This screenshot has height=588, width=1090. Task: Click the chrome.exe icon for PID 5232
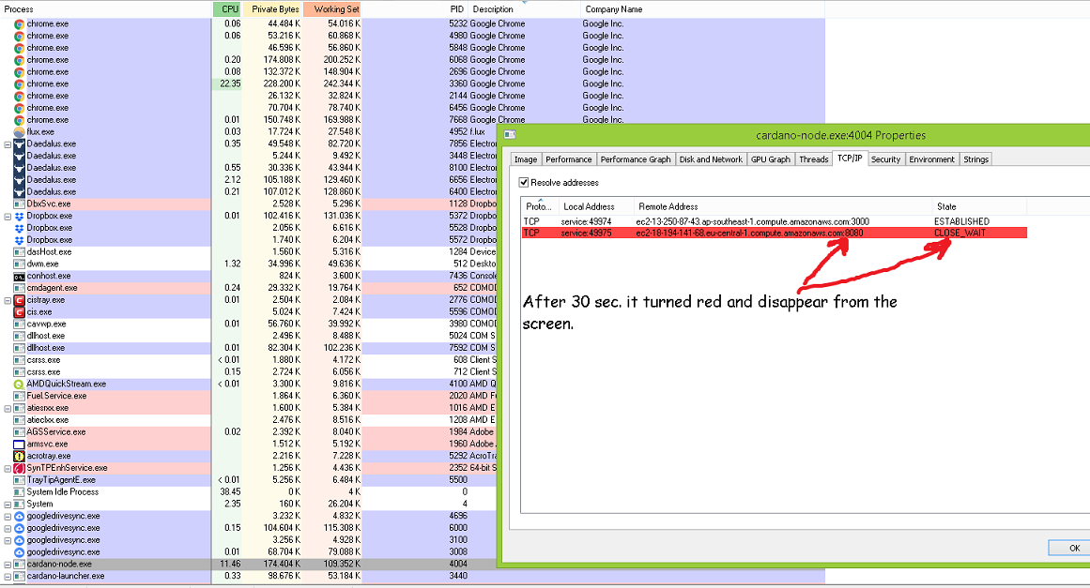[x=20, y=23]
